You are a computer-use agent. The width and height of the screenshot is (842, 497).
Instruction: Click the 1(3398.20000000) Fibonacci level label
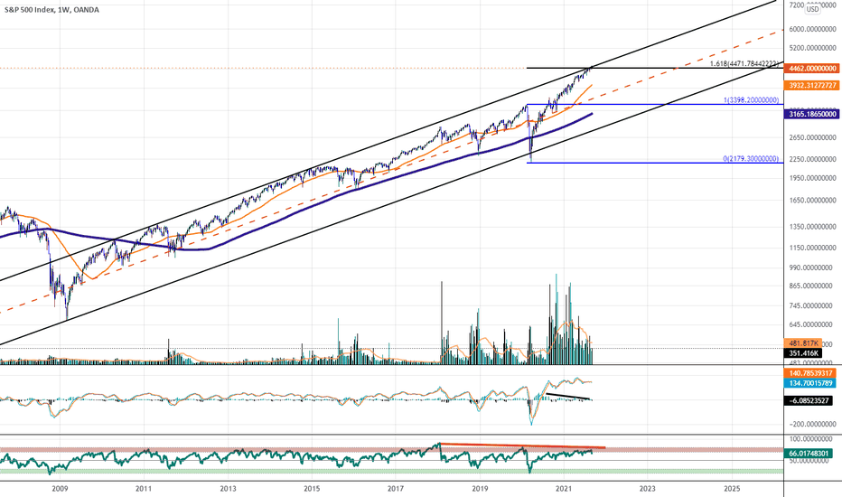point(752,100)
